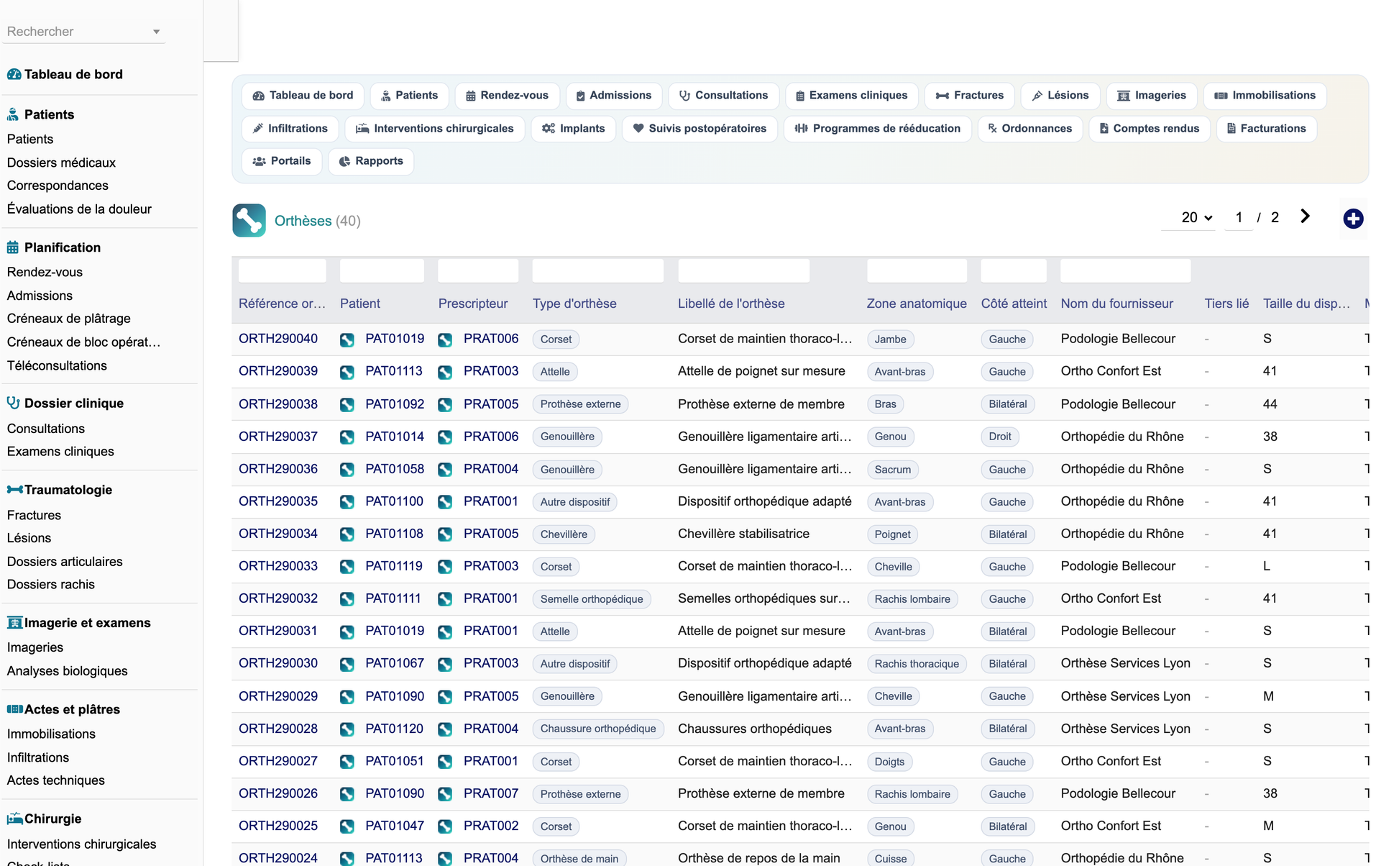Viewport: 1399px width, 866px height.
Task: Open Téléconsultations in sidebar
Action: [x=57, y=365]
